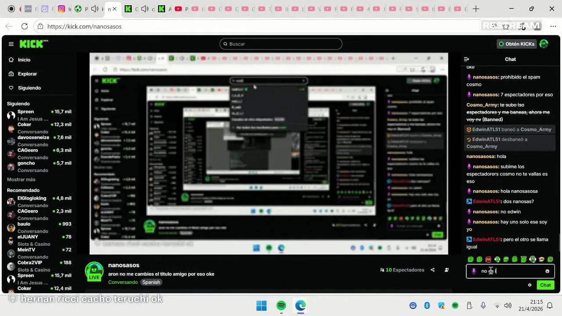The height and width of the screenshot is (316, 562).
Task: Click the address bar URL kick.com/nanosasos
Action: (84, 26)
